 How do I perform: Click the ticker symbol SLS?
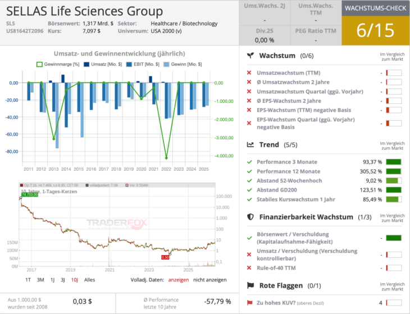[11, 23]
